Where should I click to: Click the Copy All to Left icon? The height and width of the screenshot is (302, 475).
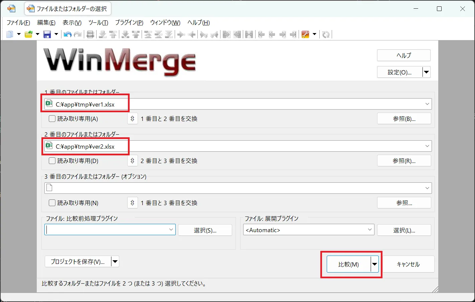click(237, 34)
